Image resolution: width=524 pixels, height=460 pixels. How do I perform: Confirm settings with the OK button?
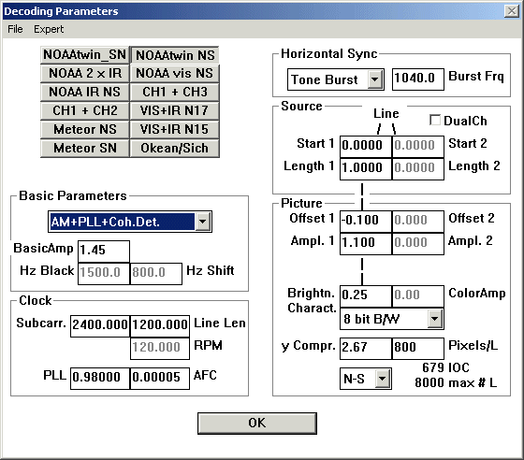[x=257, y=424]
